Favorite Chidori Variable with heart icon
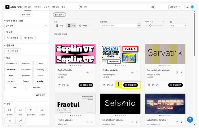 click(104, 85)
